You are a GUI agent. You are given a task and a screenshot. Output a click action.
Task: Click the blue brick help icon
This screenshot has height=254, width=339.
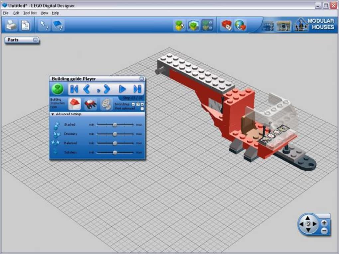coord(58,26)
